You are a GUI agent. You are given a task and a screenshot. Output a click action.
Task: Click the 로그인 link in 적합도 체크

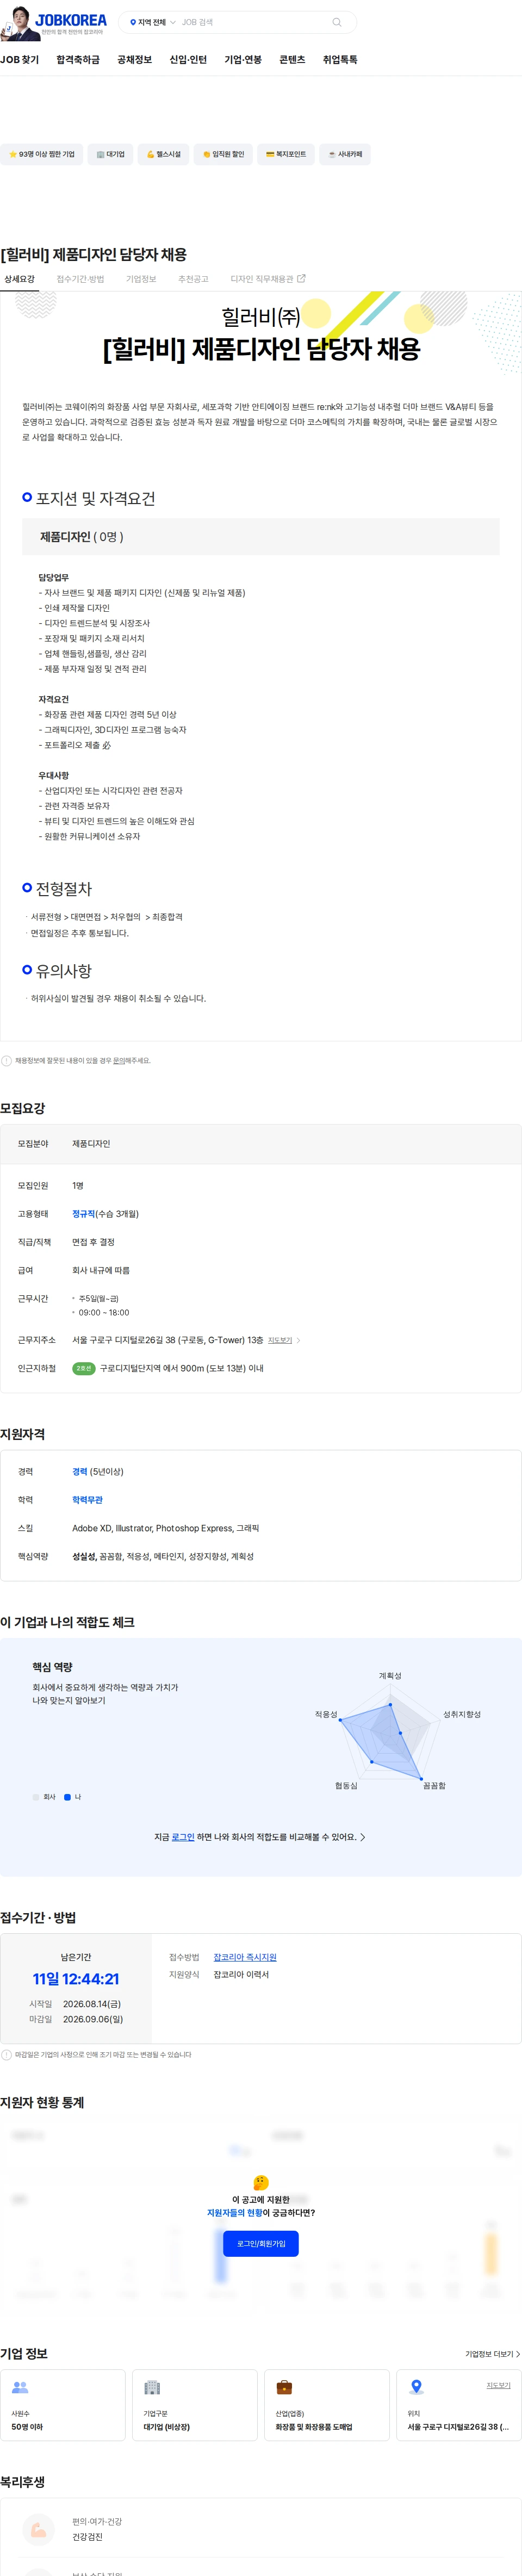(x=183, y=1837)
